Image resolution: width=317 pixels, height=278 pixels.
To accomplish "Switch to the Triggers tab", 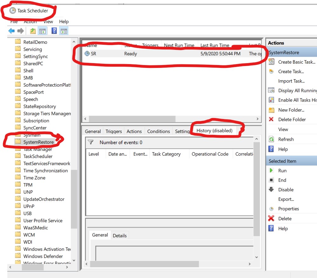I will tap(113, 131).
